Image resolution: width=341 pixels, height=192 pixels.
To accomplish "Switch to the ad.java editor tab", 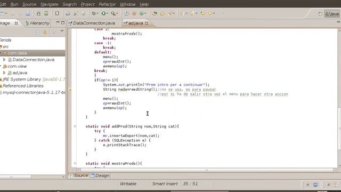I will (135, 23).
